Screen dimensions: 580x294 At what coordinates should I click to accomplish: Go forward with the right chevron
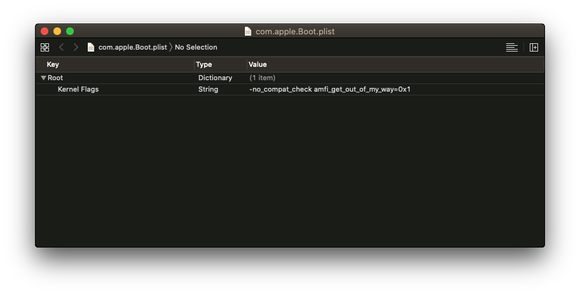click(x=76, y=47)
